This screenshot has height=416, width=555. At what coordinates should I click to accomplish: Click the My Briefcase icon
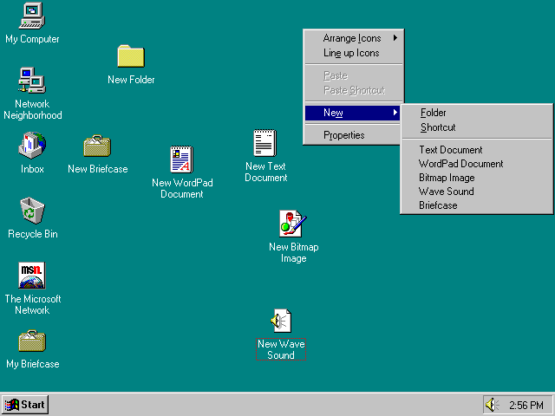click(x=32, y=341)
